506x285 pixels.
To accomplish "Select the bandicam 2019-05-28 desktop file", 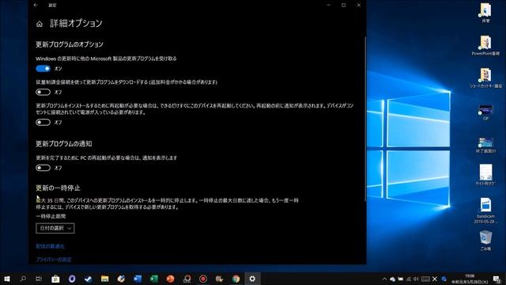I will point(485,211).
